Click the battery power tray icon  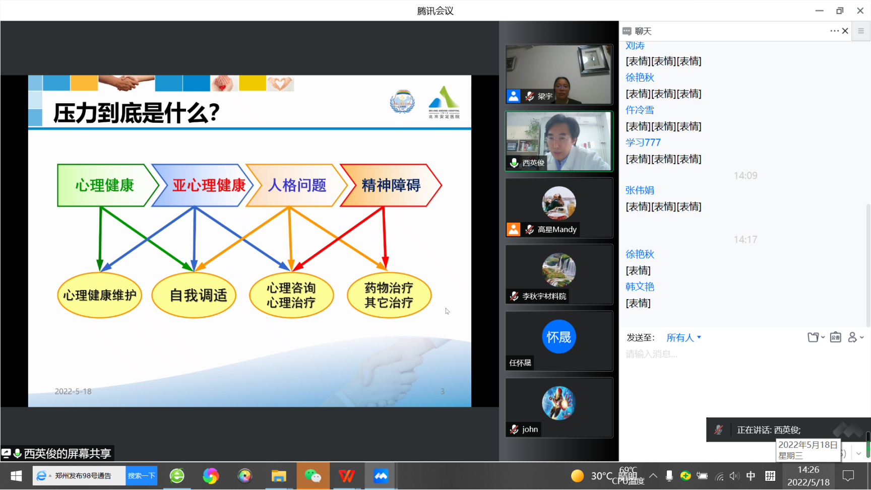[x=702, y=476]
